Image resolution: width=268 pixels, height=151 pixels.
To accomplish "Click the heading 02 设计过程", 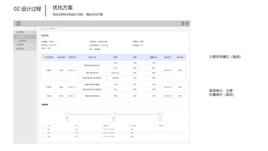I will [27, 9].
